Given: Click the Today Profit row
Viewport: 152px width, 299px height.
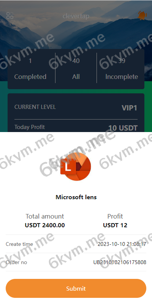Looking at the screenshot, I should click(76, 127).
